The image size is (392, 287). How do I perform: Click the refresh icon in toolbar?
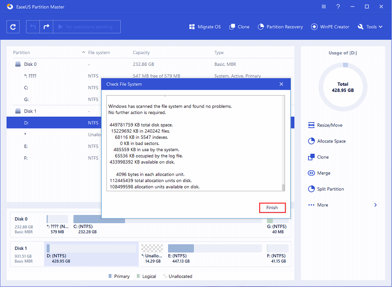pos(13,27)
